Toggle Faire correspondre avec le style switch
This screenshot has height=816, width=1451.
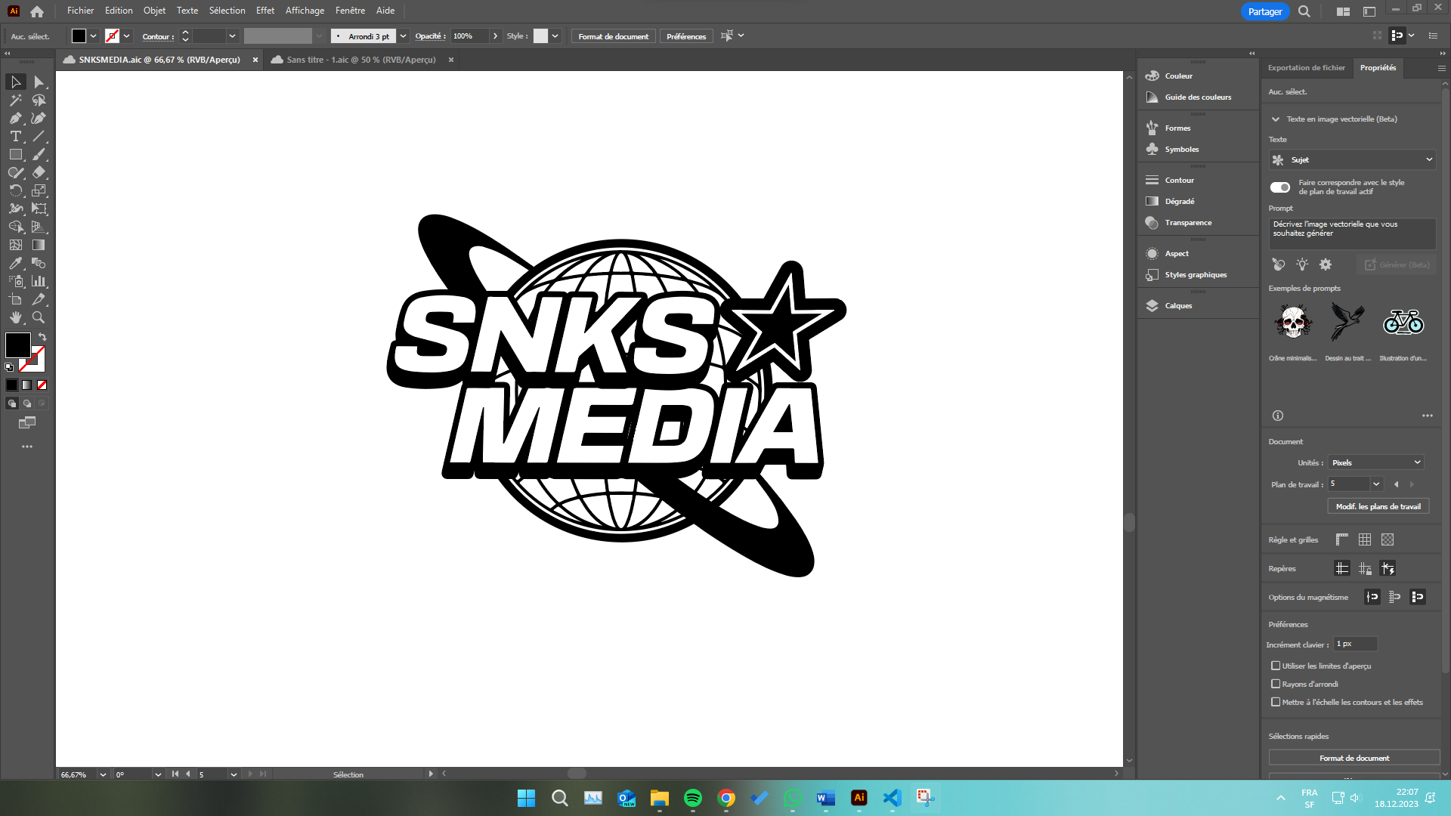[1280, 187]
